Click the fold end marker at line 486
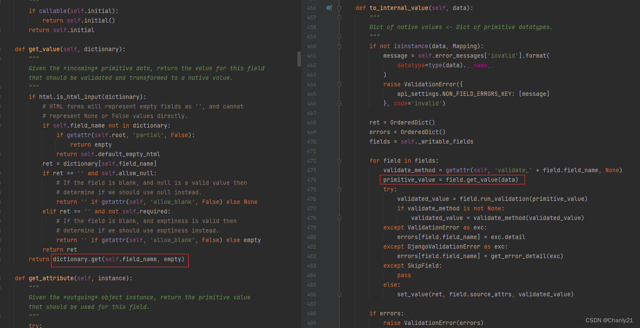Viewport: 640px width, 328px height. click(x=340, y=294)
